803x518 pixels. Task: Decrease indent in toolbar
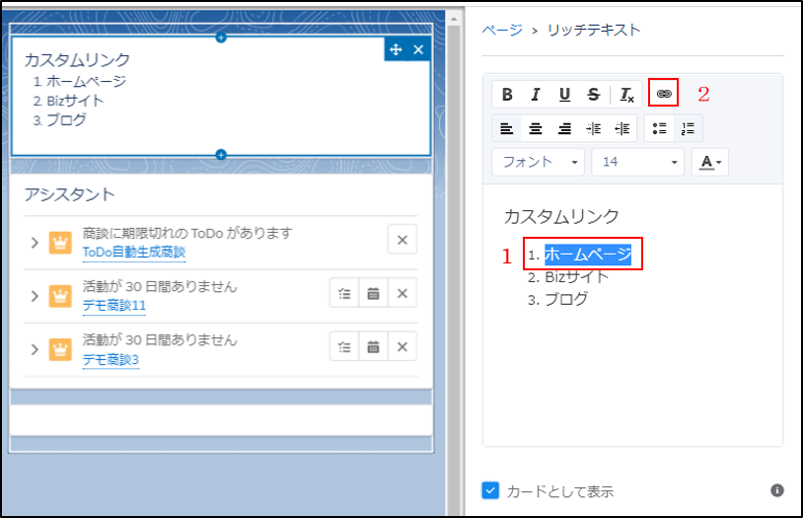622,128
